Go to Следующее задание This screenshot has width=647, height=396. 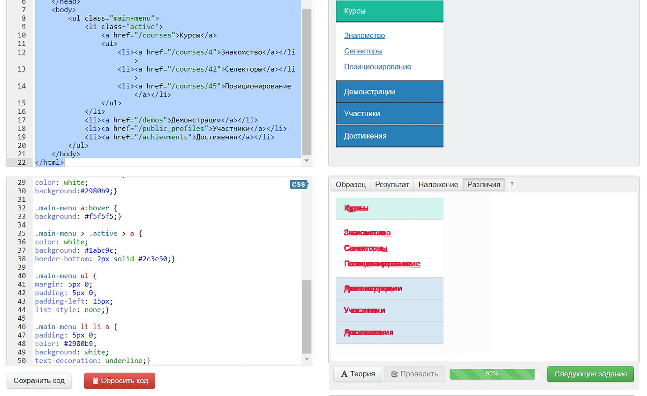tap(590, 374)
